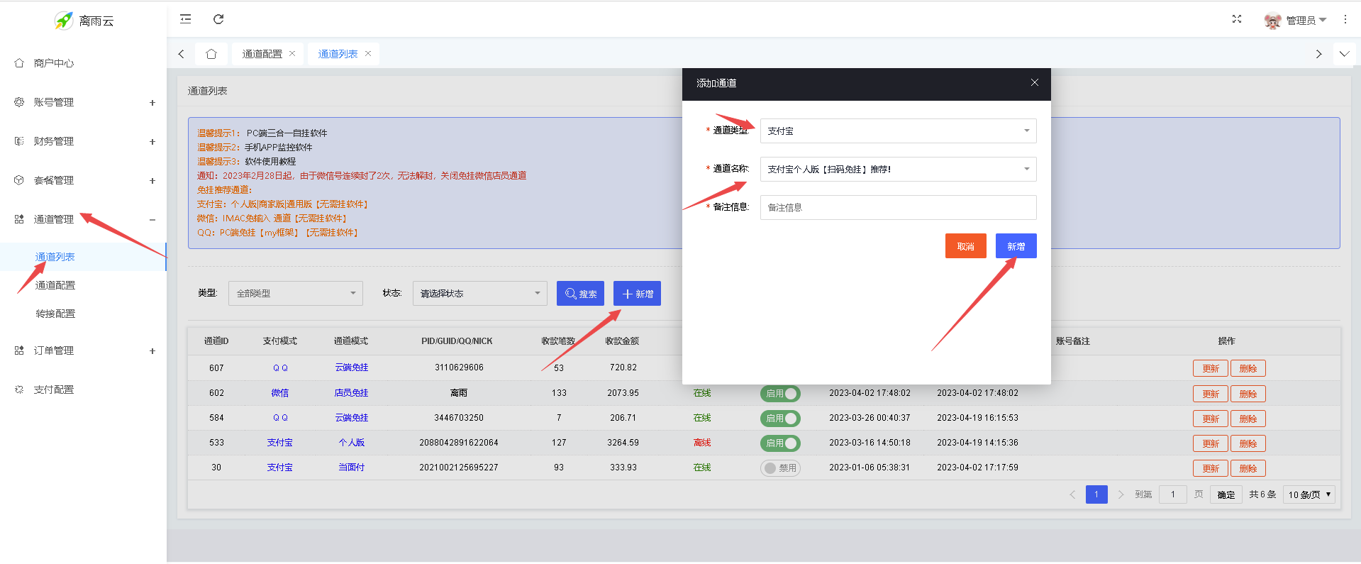Click 更新 for channel 607
1361x564 pixels.
(1211, 369)
